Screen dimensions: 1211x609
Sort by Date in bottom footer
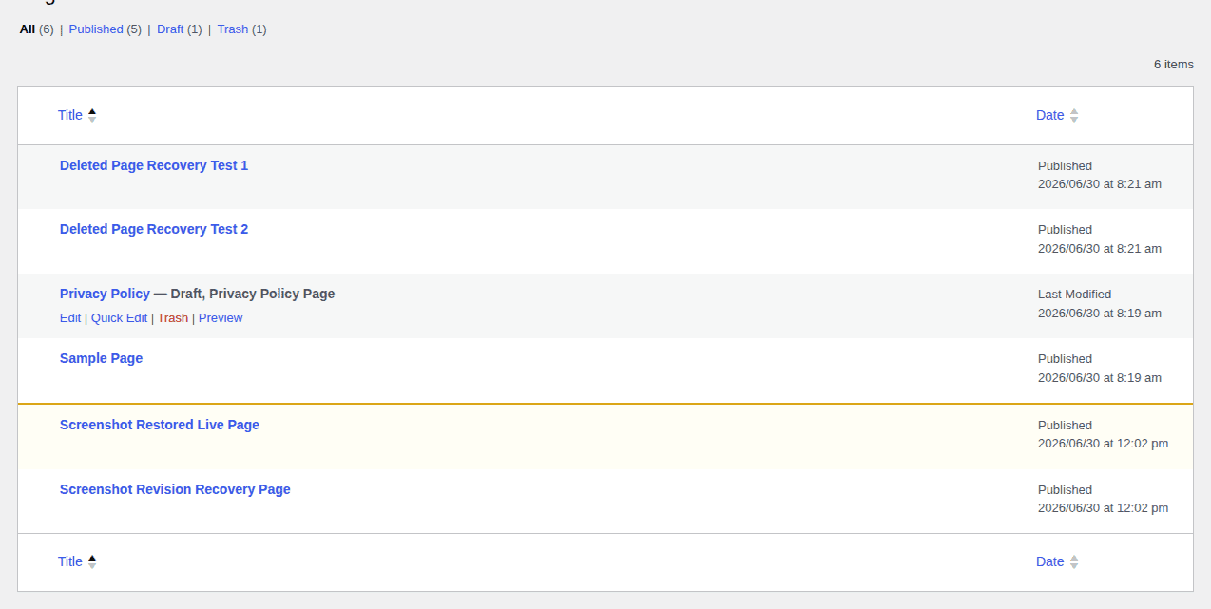coord(1049,561)
